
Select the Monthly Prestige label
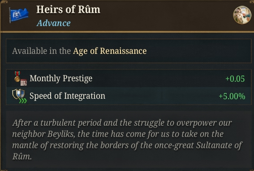(61, 79)
